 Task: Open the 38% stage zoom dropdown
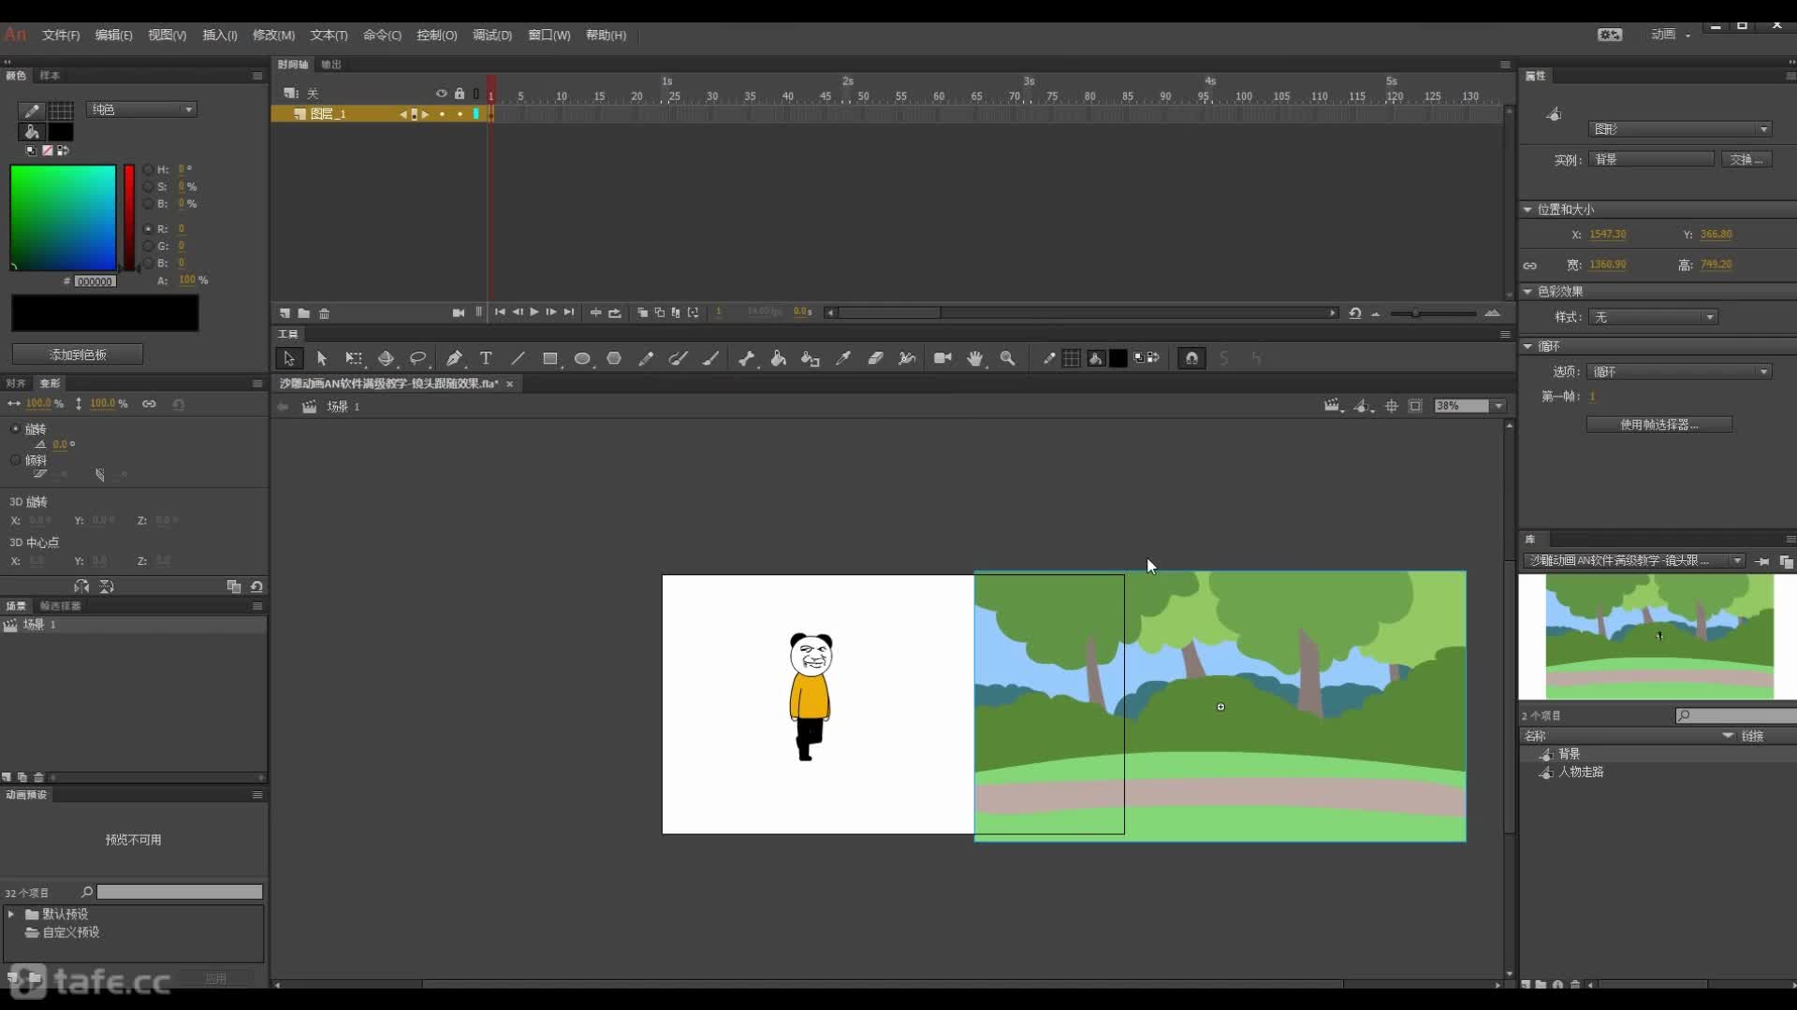[1498, 406]
